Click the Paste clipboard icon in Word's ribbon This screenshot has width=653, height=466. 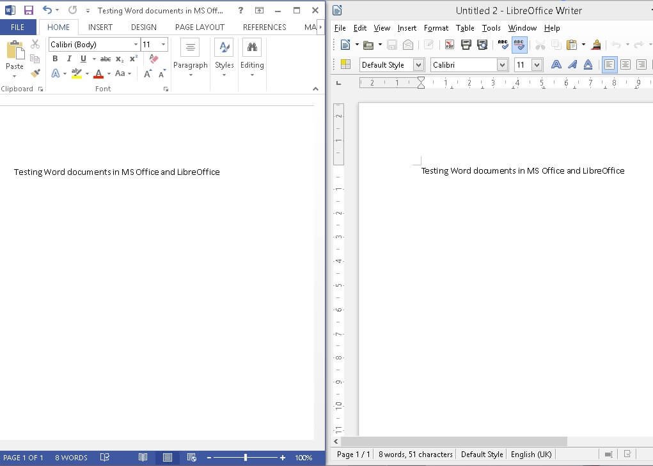(x=15, y=50)
